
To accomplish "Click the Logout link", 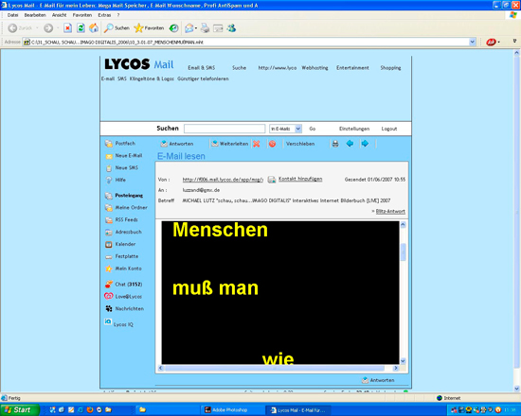I will 389,129.
